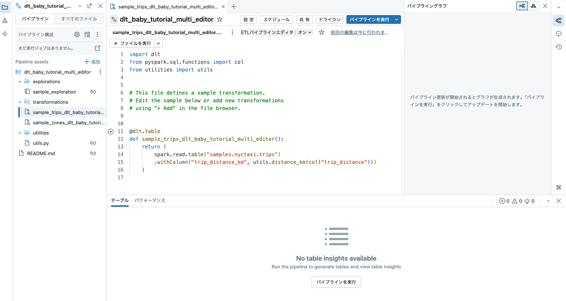This screenshot has height=301, width=566.
Task: Open the kebab menu beside dlt_baby_tutorial_multi_editor folder
Action: coord(100,72)
